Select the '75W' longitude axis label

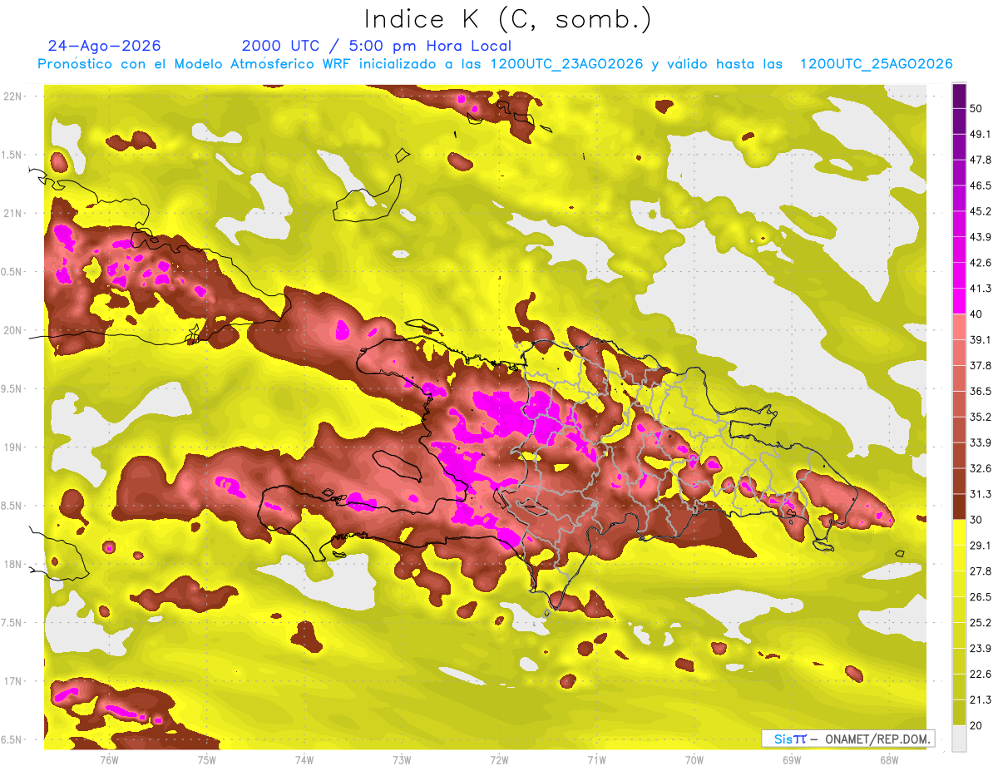[207, 760]
